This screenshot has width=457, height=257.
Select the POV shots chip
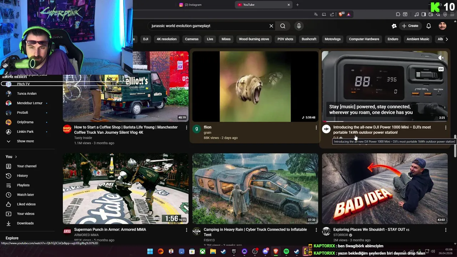coord(285,39)
